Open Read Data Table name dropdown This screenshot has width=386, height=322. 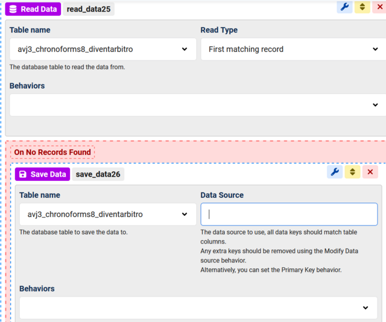click(103, 49)
